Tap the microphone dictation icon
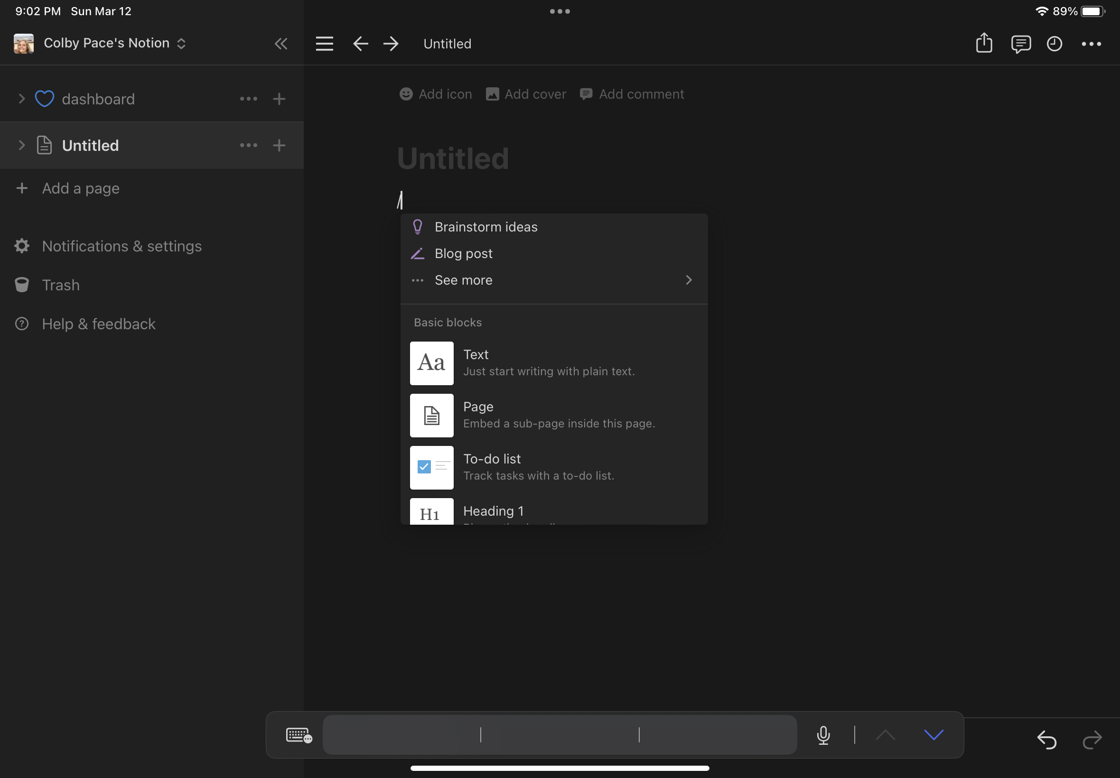 (x=823, y=735)
